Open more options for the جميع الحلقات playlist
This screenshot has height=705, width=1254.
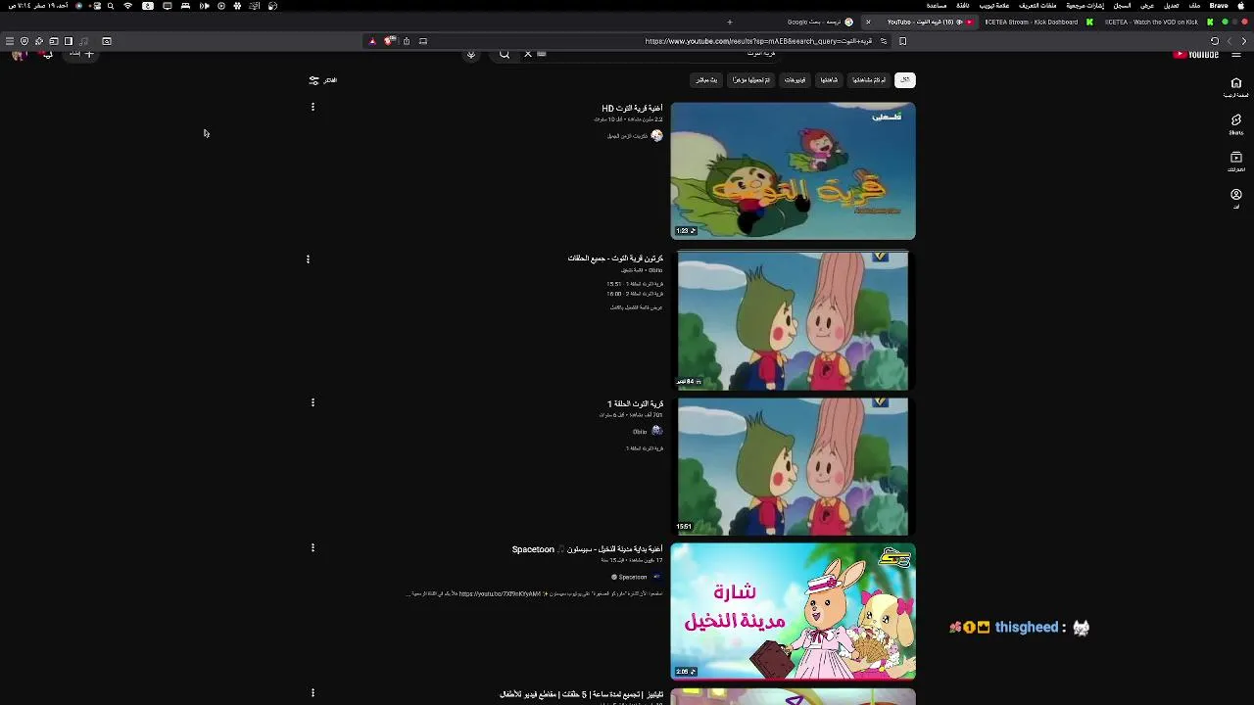308,259
